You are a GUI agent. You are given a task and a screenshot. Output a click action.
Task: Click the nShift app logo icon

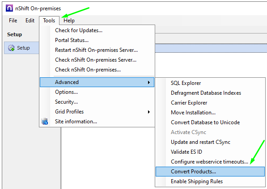(x=9, y=8)
